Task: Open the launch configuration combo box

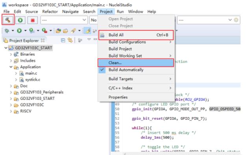Action: (x=64, y=20)
